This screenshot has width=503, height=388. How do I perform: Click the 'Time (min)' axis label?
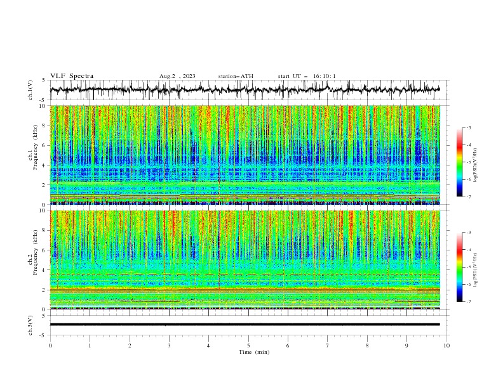(254, 352)
